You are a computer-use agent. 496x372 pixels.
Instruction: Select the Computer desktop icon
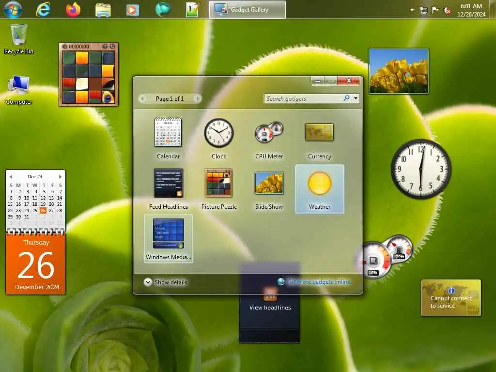[19, 90]
